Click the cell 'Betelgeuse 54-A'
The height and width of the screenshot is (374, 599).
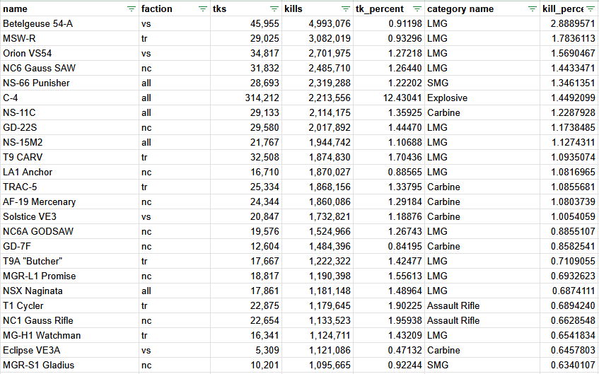(69, 24)
